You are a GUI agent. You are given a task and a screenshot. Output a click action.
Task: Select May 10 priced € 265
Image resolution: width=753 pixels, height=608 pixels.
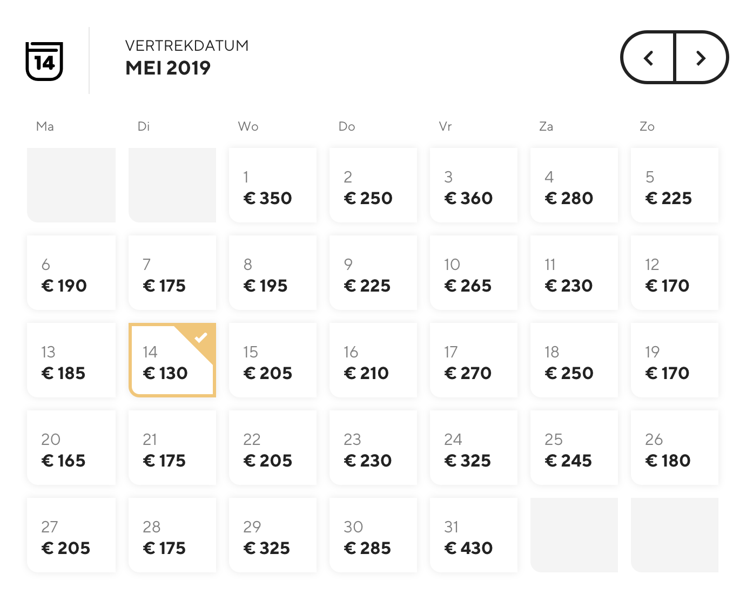[474, 273]
